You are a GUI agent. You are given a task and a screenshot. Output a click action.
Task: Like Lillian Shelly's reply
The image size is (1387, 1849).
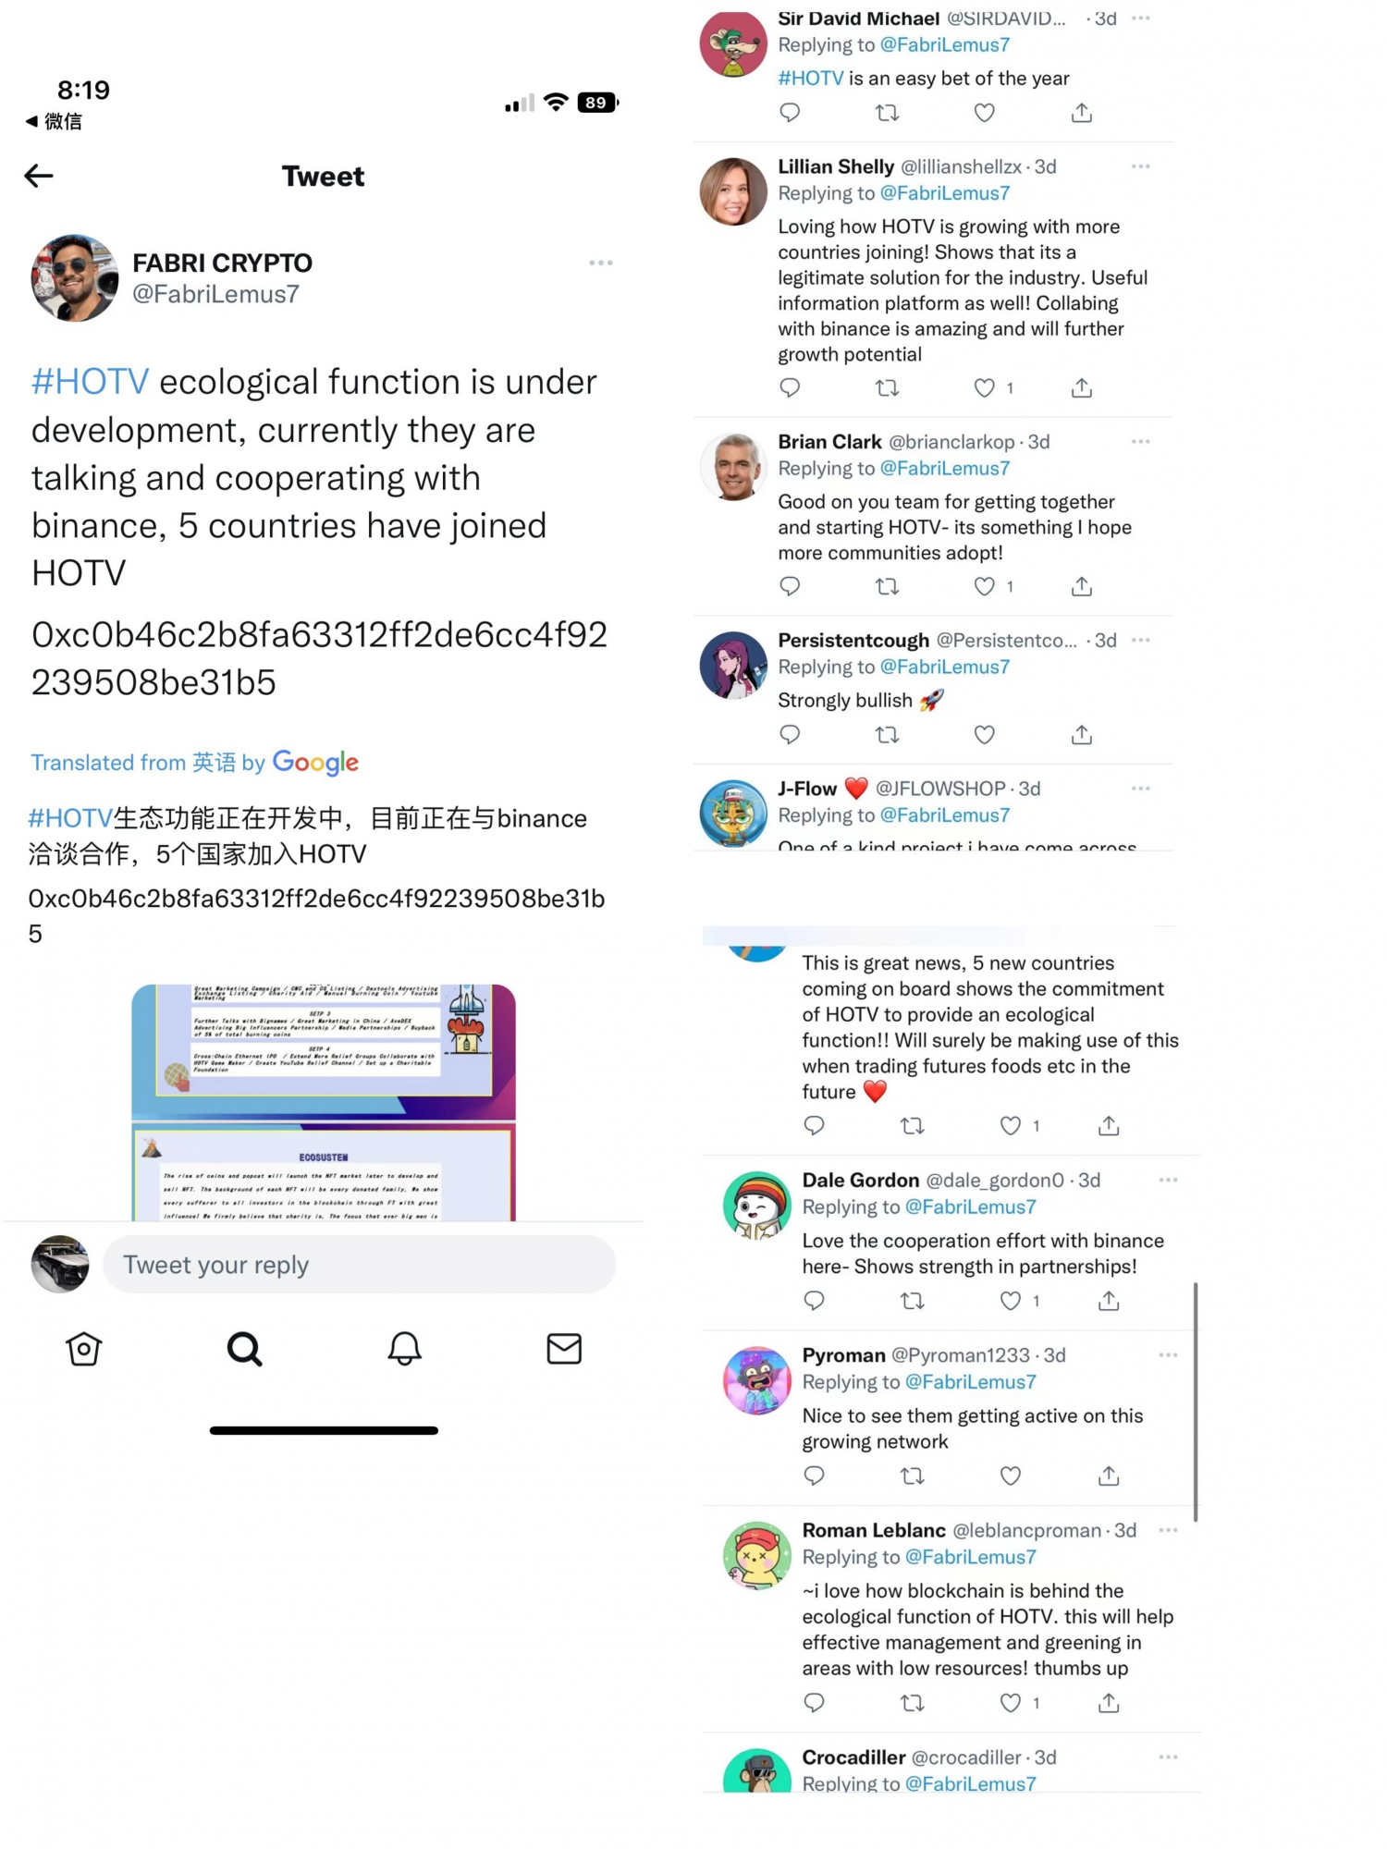[985, 388]
